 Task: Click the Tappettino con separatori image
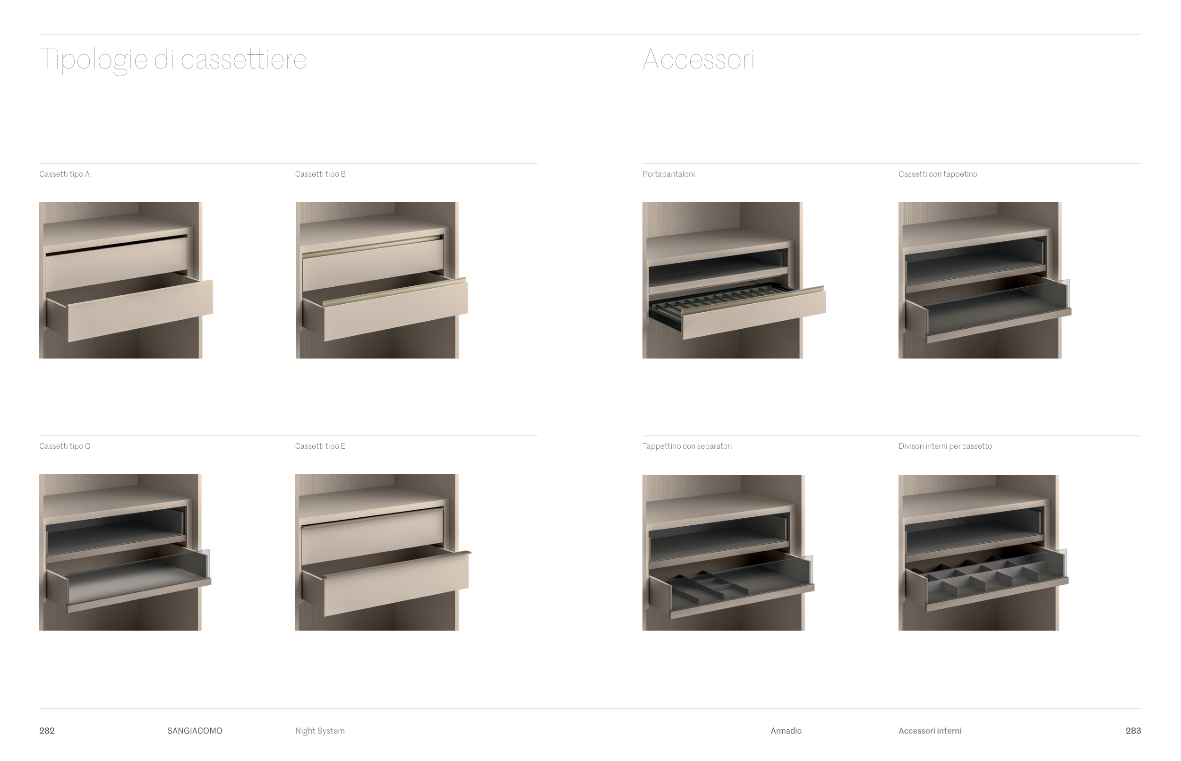[x=728, y=552]
